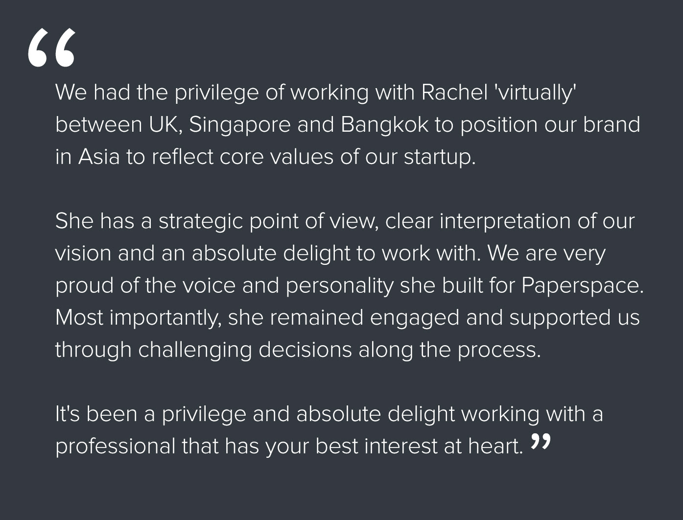Image resolution: width=683 pixels, height=520 pixels.
Task: Click the word personality
Action: point(339,286)
